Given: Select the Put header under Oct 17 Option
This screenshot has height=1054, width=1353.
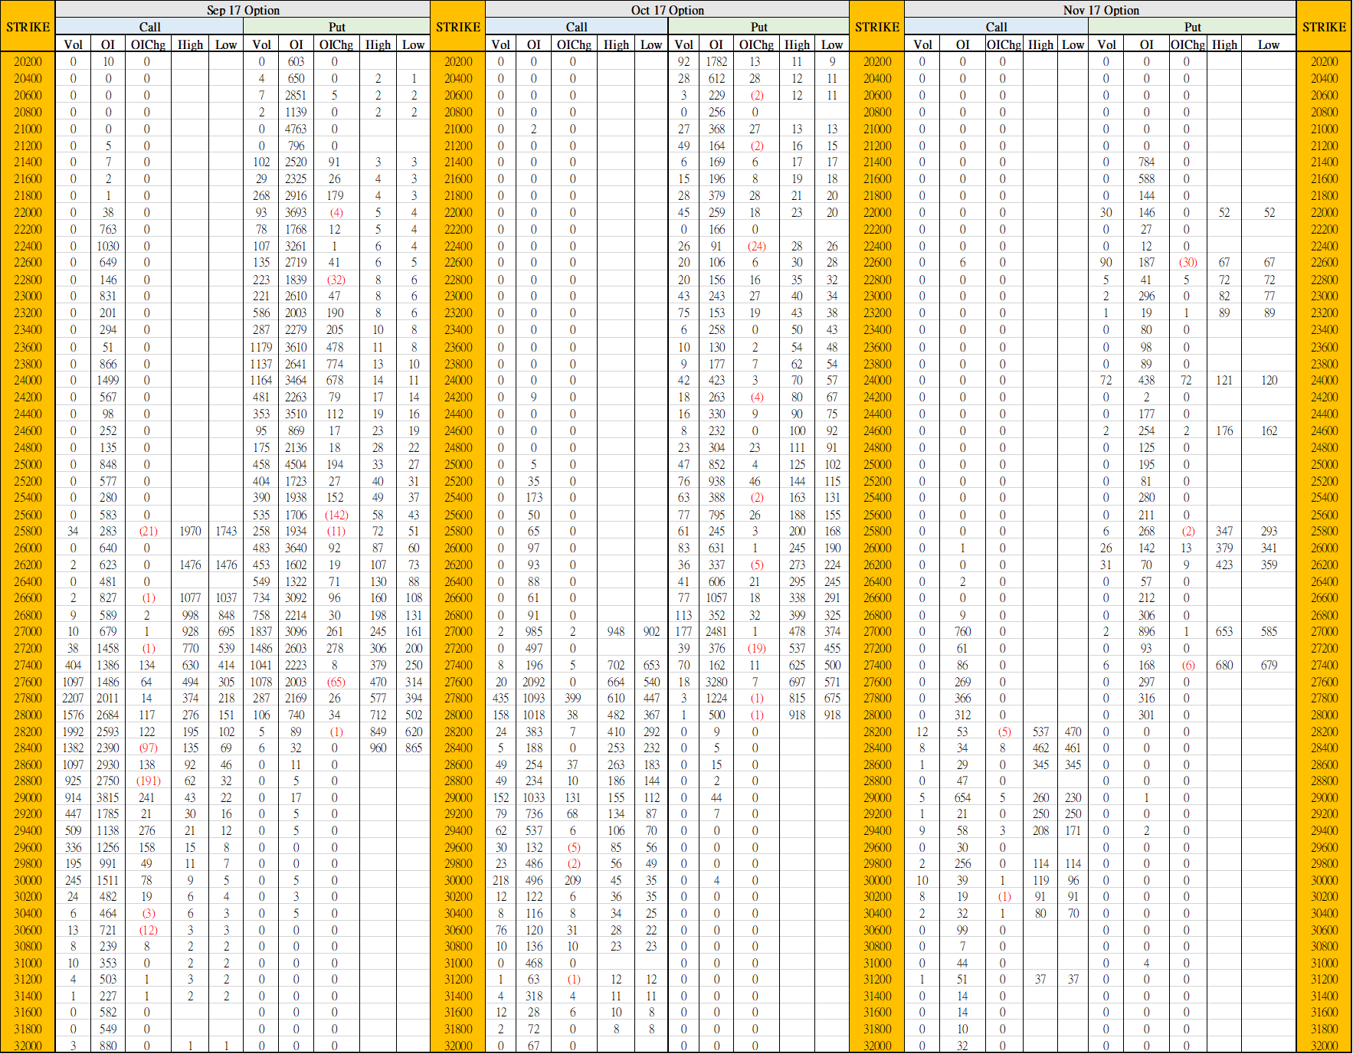Looking at the screenshot, I should coord(758,27).
